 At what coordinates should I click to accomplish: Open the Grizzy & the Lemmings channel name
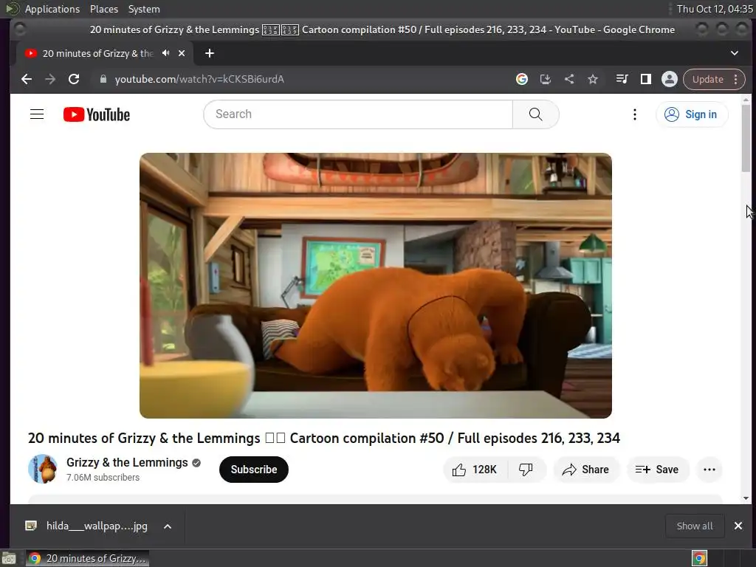(x=127, y=462)
